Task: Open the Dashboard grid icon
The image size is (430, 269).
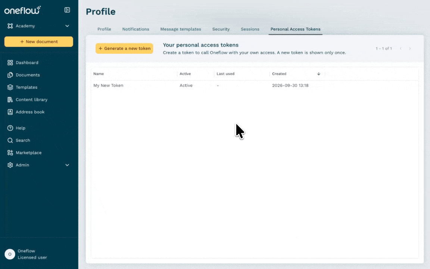Action: point(10,63)
